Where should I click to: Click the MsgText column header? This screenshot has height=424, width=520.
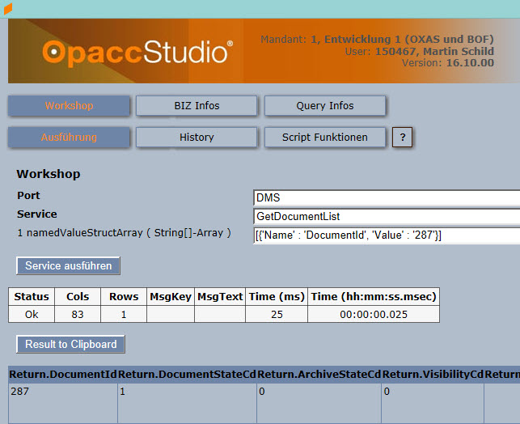[220, 296]
